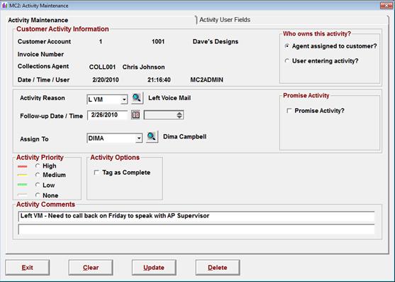Close the Activity Maintenance window

coord(386,6)
